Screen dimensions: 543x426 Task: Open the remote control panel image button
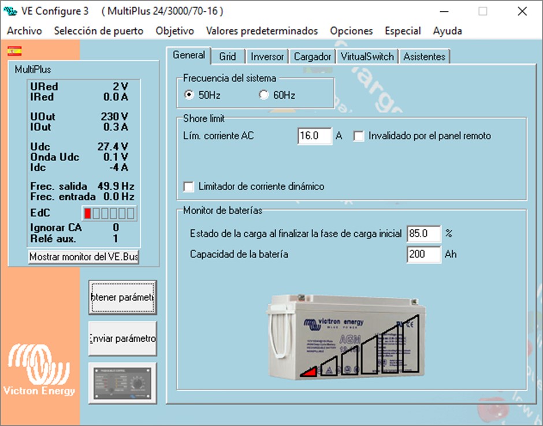pyautogui.click(x=122, y=383)
